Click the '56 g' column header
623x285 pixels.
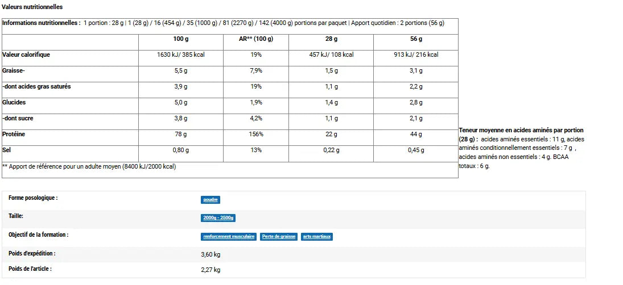416,39
